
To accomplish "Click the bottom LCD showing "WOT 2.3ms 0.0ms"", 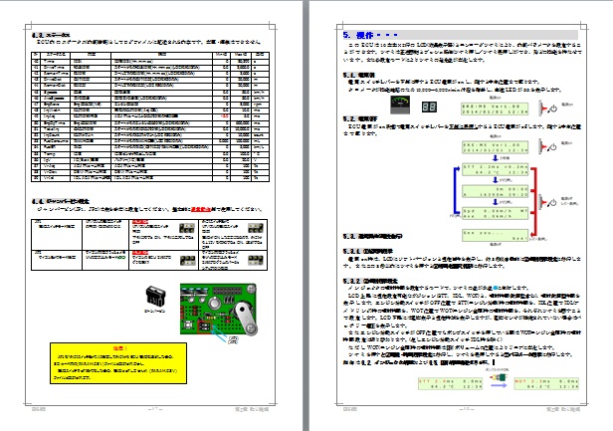I will coord(546,383).
